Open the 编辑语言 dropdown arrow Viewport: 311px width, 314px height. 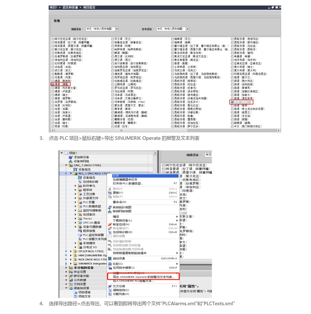117,29
